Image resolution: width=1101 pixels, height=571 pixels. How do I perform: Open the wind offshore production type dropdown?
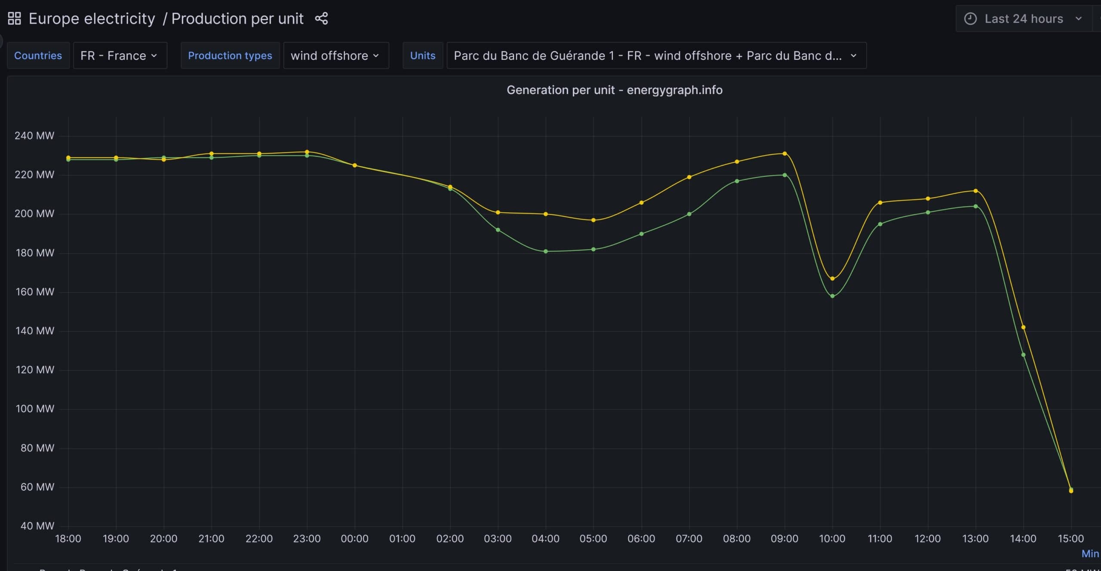[335, 55]
